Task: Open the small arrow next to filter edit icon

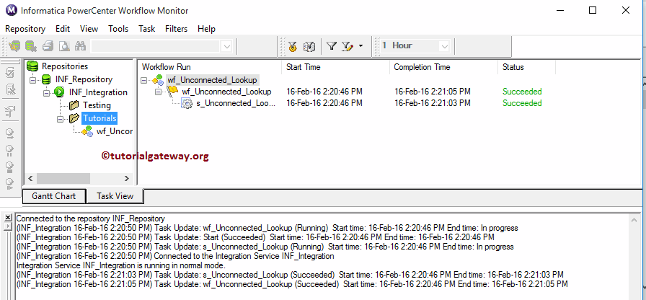Action: pos(361,46)
